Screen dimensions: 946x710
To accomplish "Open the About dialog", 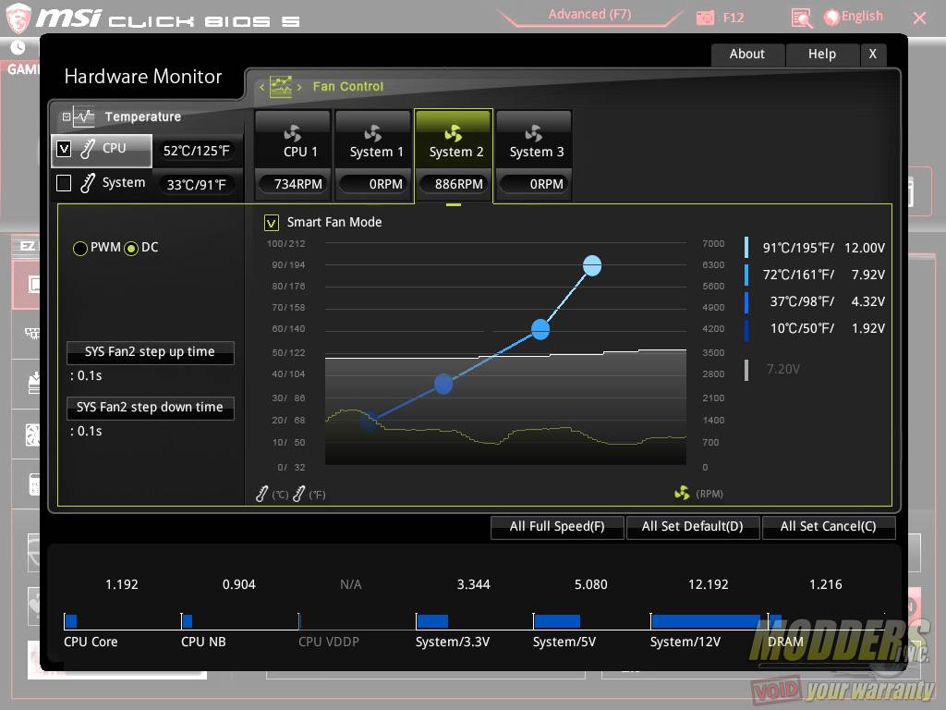I will (x=747, y=55).
